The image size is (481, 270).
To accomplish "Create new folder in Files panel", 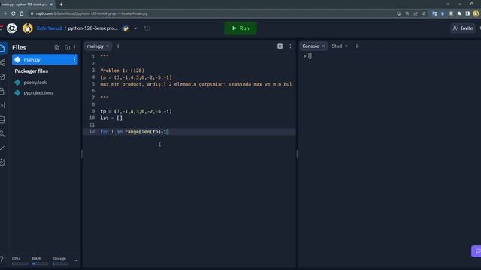I will (x=67, y=47).
